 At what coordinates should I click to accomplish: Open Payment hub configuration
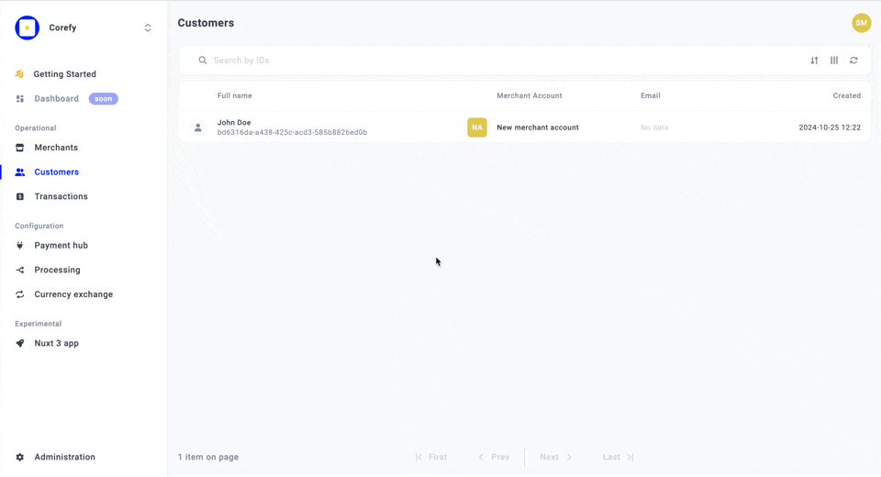click(61, 246)
